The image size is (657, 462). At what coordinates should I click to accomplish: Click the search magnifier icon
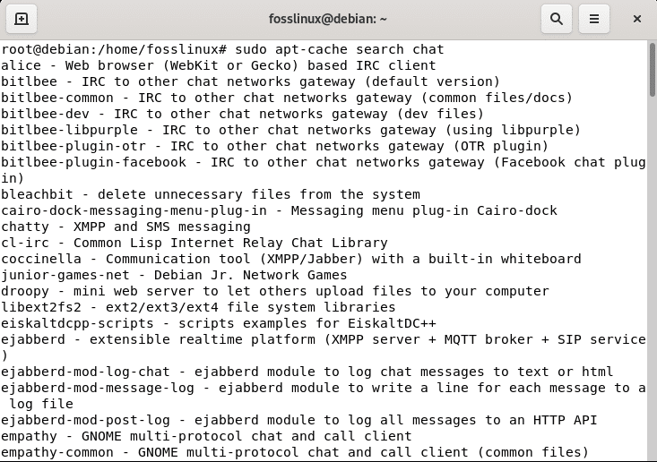point(557,18)
